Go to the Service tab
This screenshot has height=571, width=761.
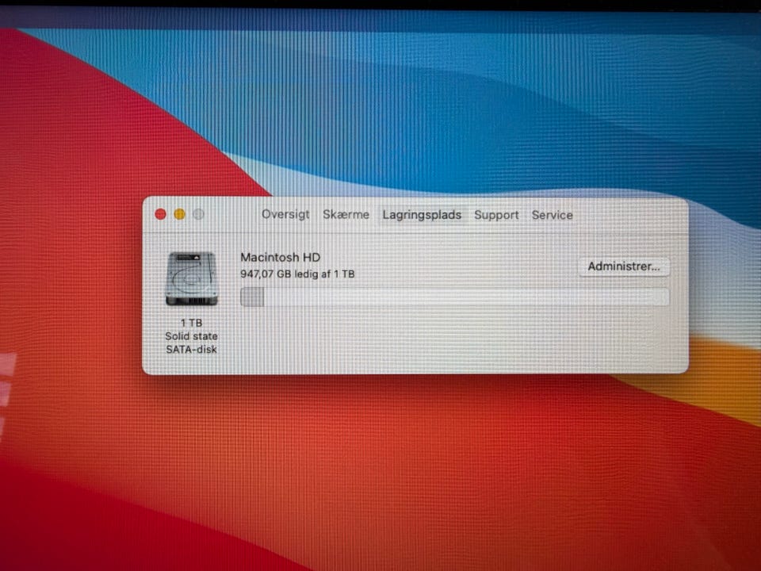point(553,215)
